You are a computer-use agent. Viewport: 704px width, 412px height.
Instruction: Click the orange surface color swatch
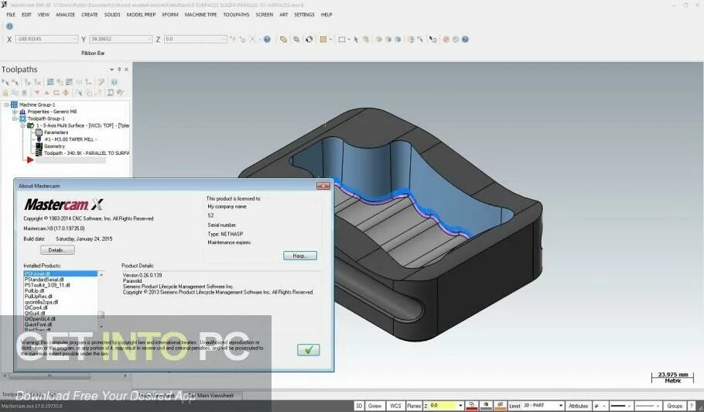coord(500,406)
